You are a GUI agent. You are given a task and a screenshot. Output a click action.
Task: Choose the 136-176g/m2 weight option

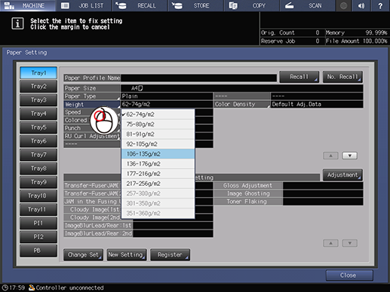(158, 164)
